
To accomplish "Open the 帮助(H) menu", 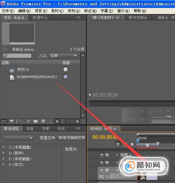I will point(140,11).
